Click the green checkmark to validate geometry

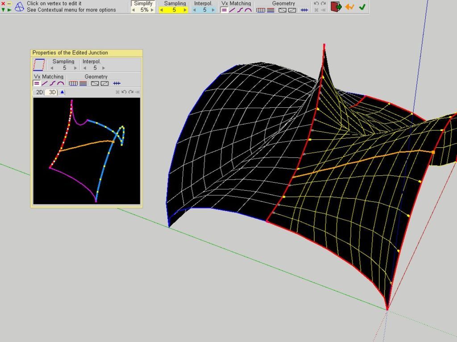click(x=362, y=7)
